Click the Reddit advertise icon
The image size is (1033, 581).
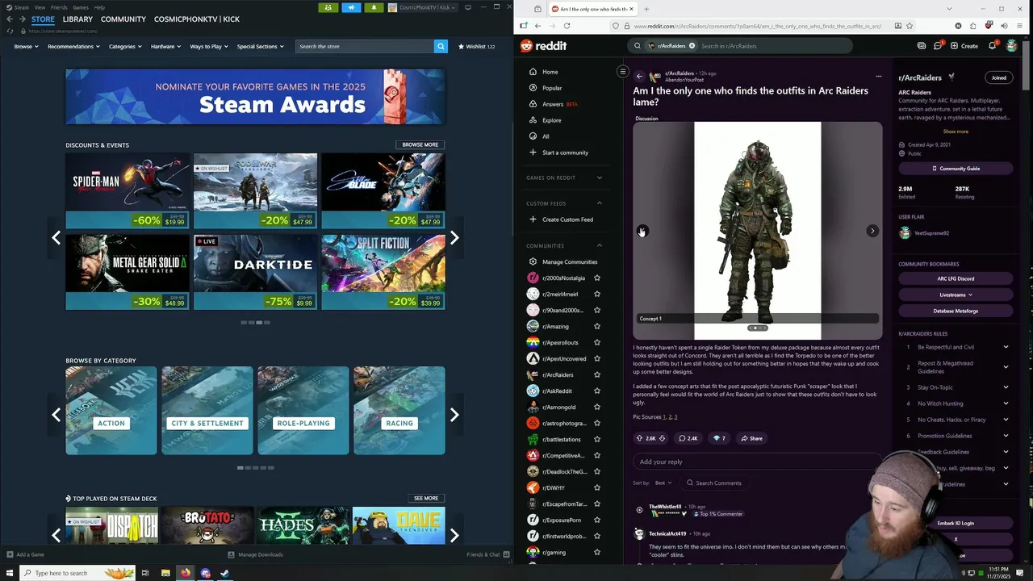tap(922, 46)
